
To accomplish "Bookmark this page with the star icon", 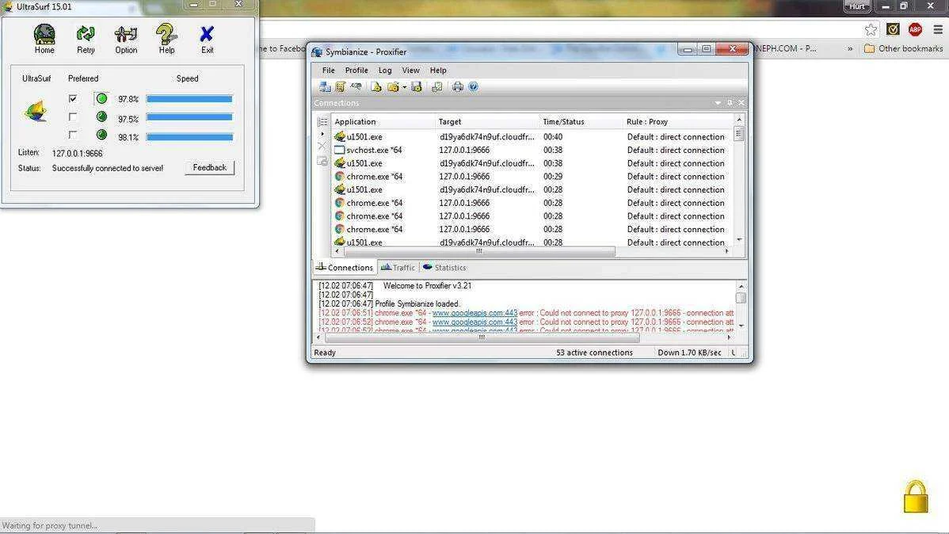I will 871,29.
